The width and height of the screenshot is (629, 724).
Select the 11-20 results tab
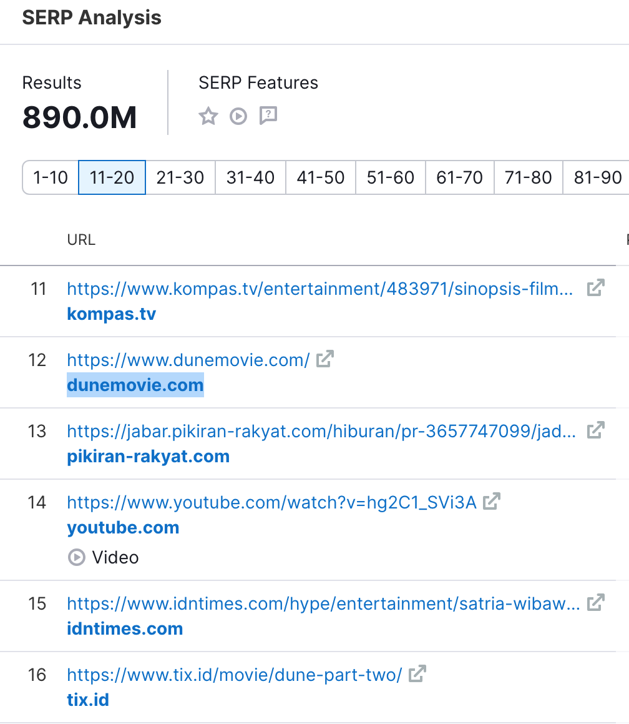(x=112, y=177)
